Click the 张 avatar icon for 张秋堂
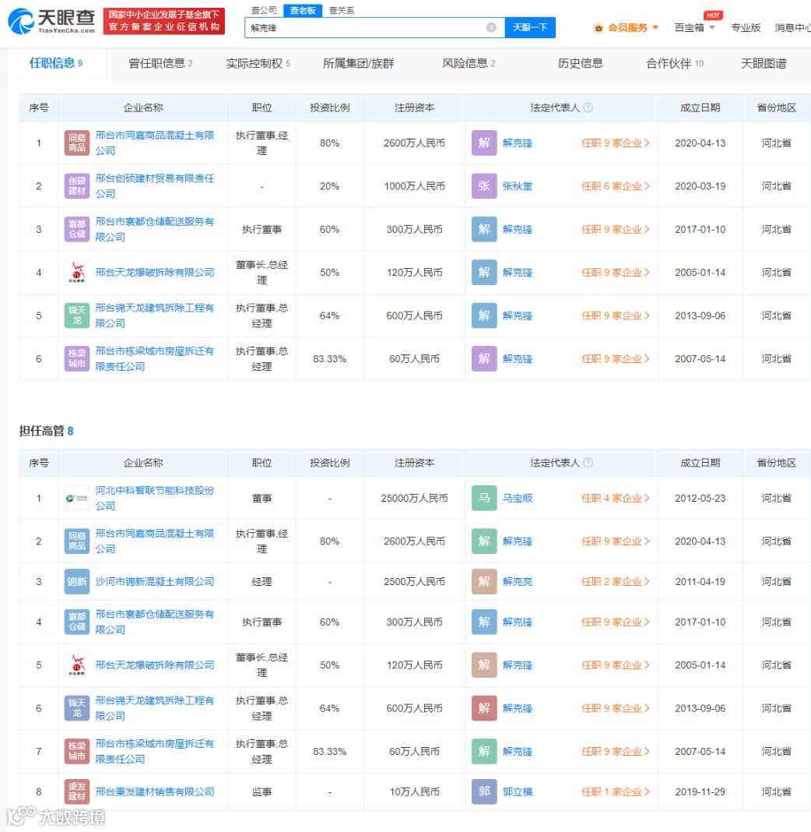811x832 pixels. coord(484,186)
